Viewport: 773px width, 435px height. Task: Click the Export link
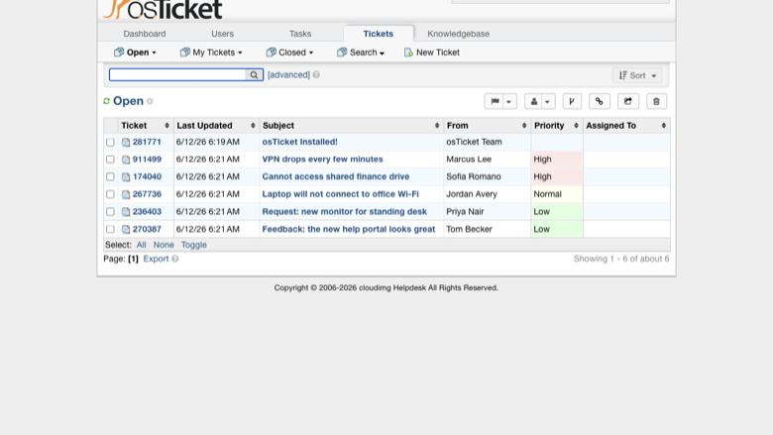(156, 259)
